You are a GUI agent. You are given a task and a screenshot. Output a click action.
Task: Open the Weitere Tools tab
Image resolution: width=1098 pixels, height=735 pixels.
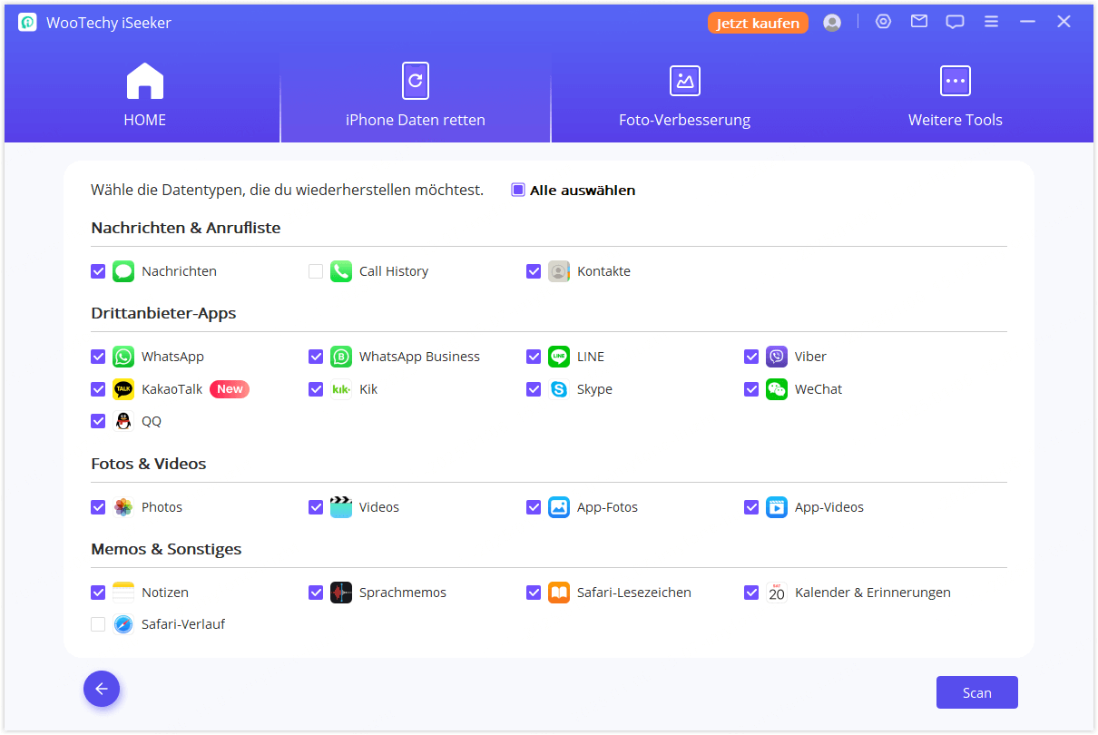tap(955, 95)
